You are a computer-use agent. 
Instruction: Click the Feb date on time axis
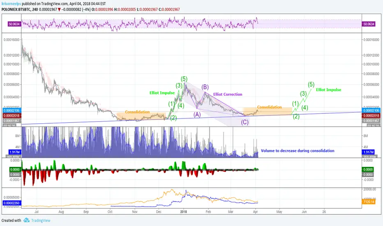click(x=208, y=212)
